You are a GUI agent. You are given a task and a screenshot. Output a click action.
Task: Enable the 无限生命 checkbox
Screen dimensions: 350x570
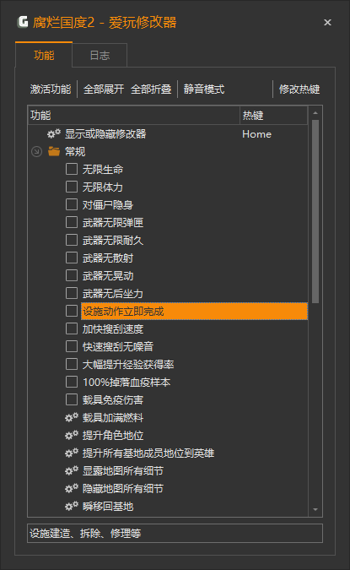tap(72, 169)
